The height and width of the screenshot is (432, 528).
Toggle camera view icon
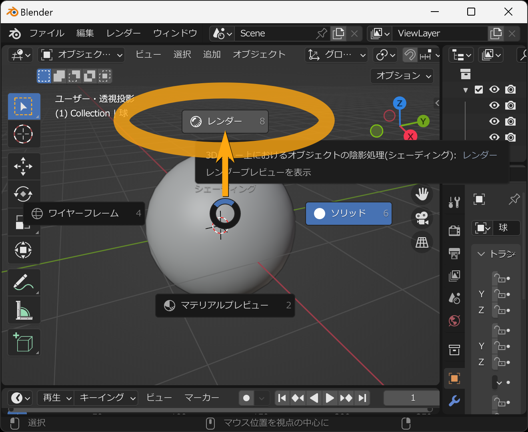[x=422, y=218]
